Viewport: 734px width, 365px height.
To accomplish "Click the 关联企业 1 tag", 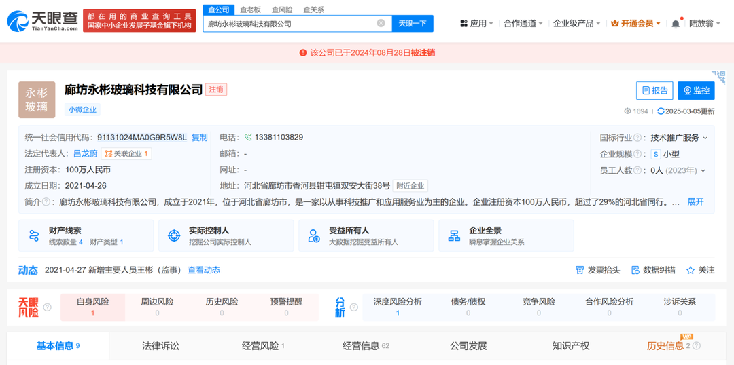I will tap(126, 154).
